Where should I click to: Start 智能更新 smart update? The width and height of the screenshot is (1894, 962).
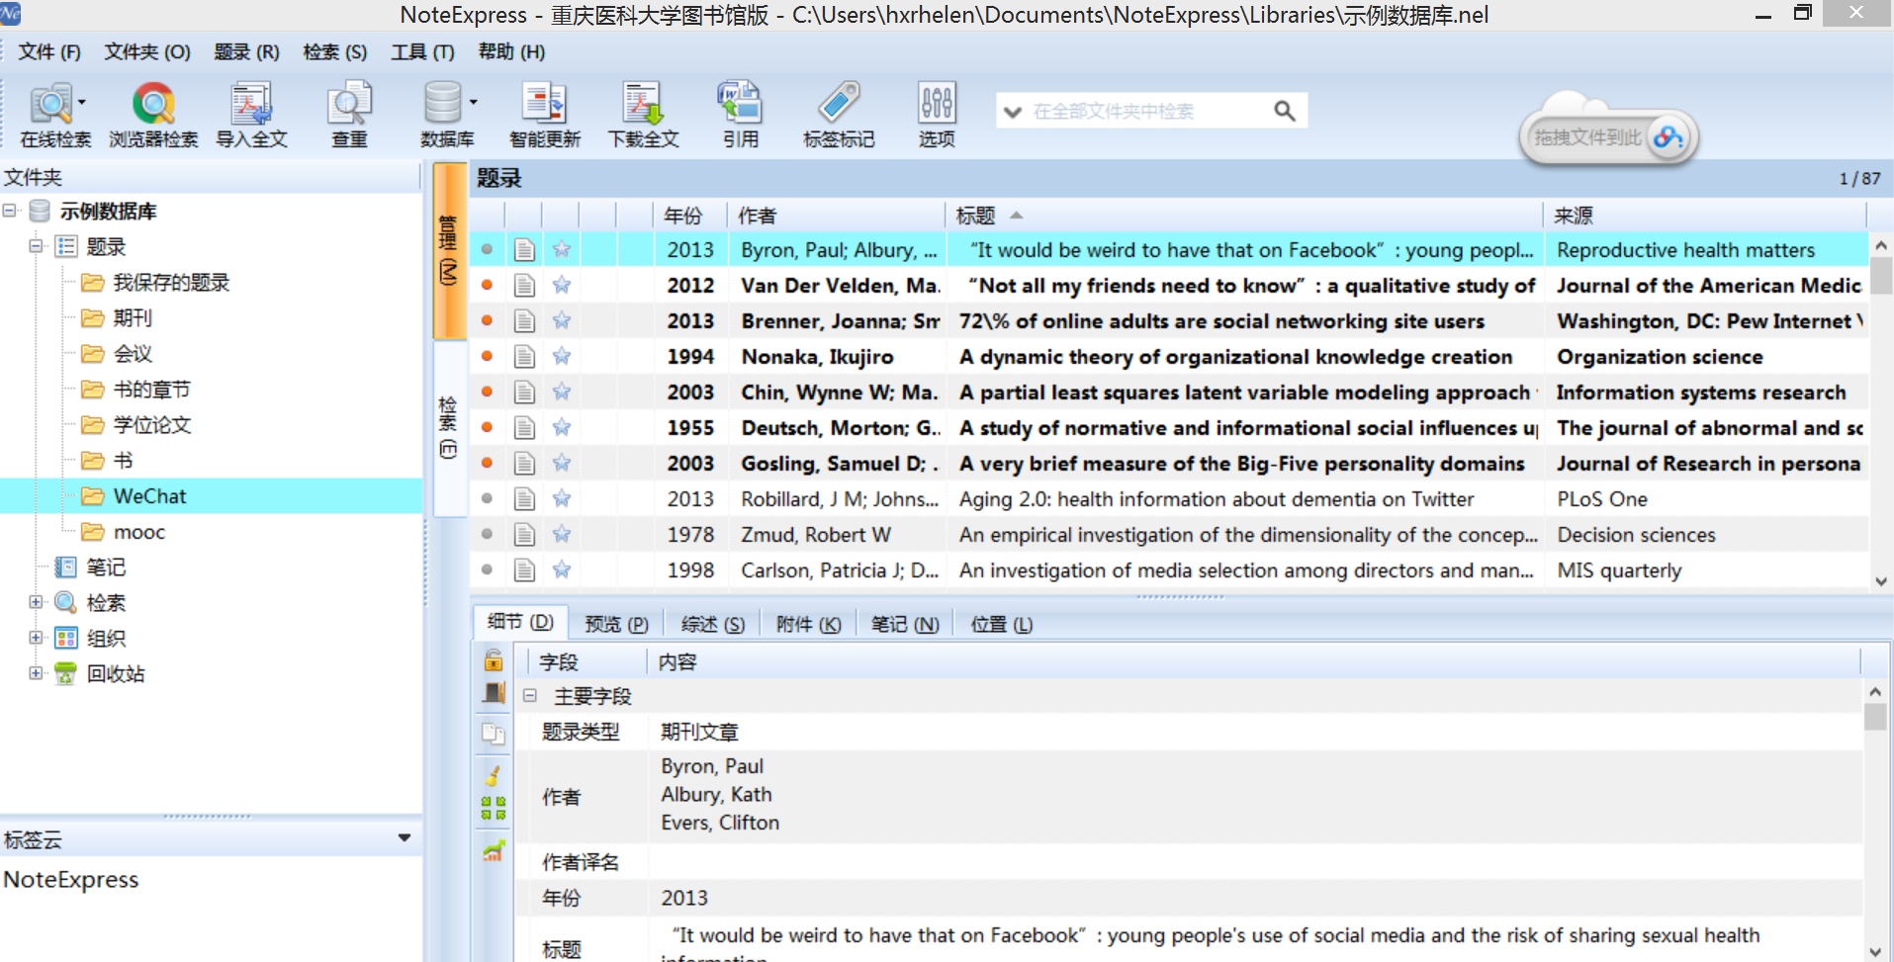544,117
